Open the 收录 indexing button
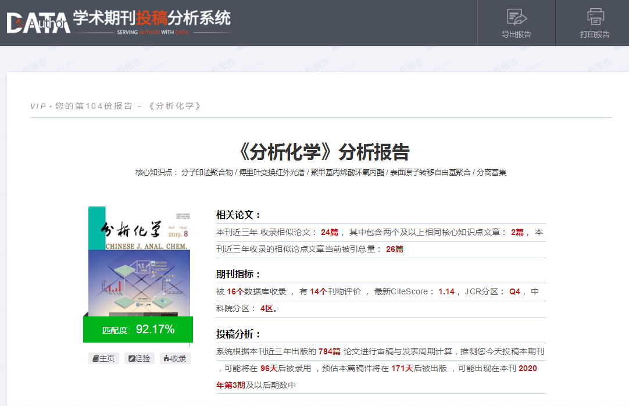629x406 pixels. point(175,358)
